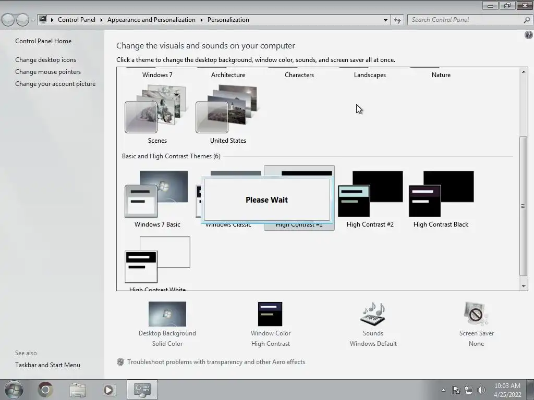This screenshot has height=400, width=534.
Task: Open Taskbar and Start Menu link
Action: 47,365
